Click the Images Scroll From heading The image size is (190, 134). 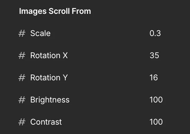point(55,11)
